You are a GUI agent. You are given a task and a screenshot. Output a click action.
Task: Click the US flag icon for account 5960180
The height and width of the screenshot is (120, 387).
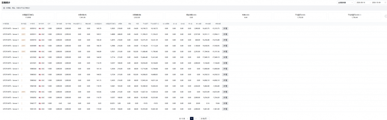coord(40,86)
